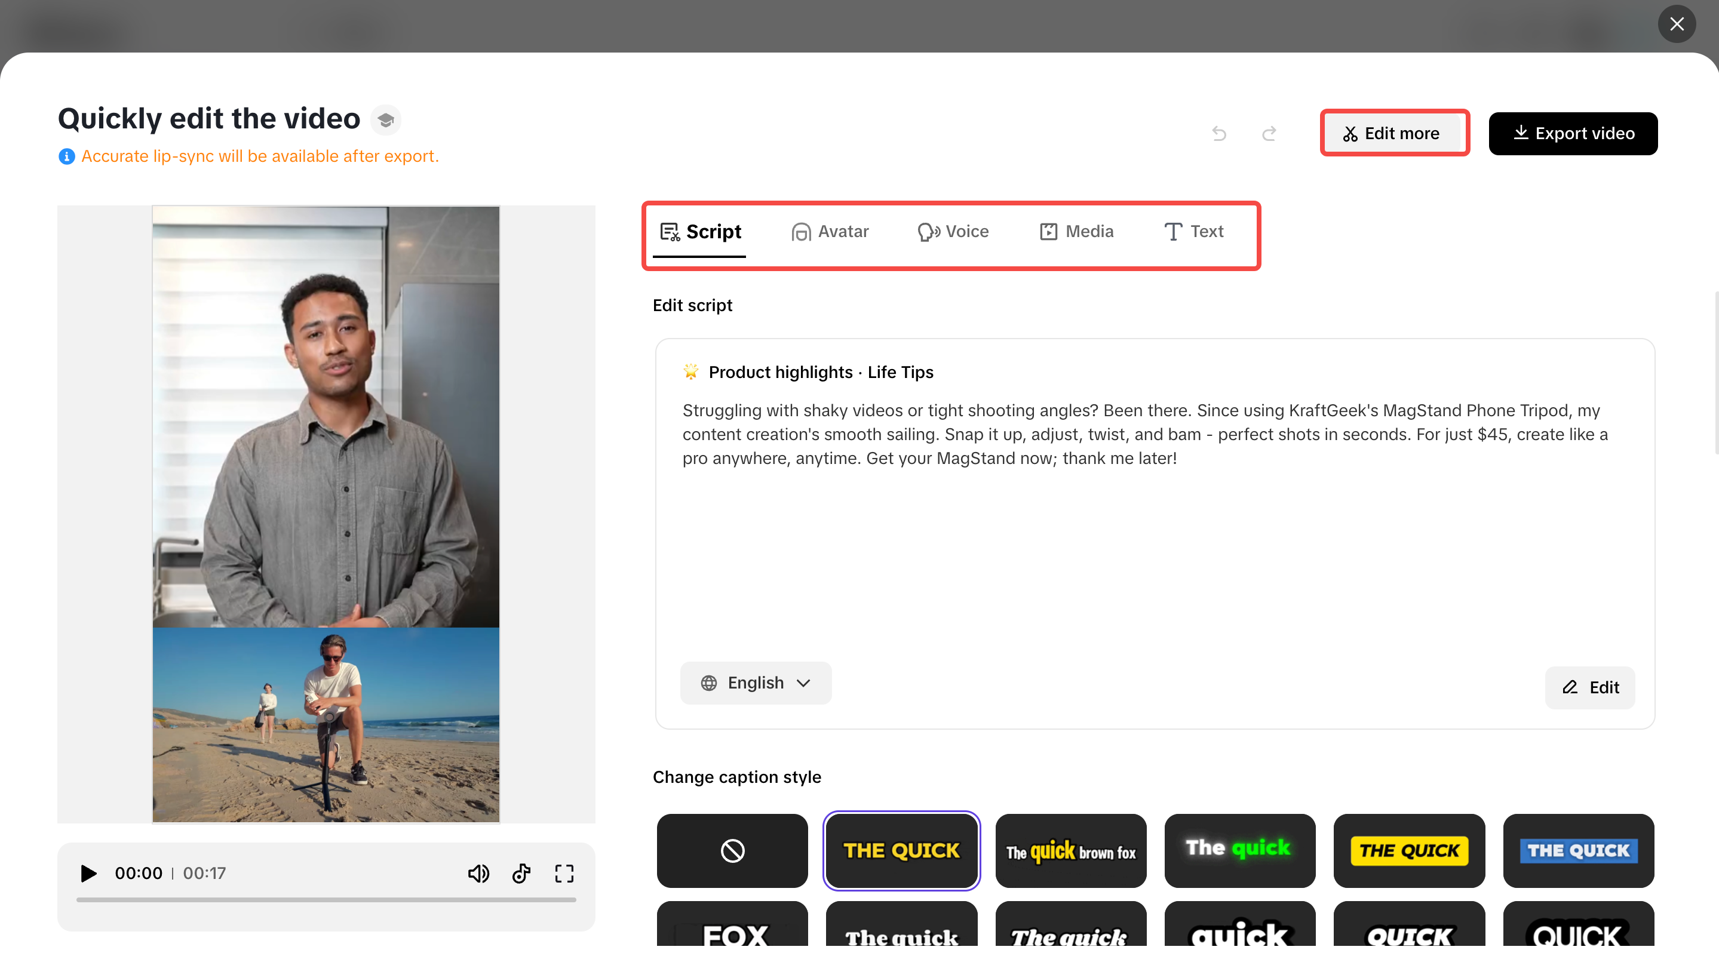Image resolution: width=1719 pixels, height=959 pixels.
Task: Click the Edit more button
Action: coord(1394,133)
